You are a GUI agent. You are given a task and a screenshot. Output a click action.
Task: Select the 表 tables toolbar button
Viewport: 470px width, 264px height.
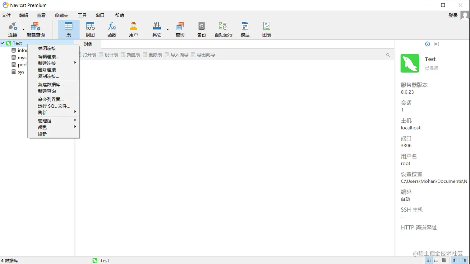[68, 30]
